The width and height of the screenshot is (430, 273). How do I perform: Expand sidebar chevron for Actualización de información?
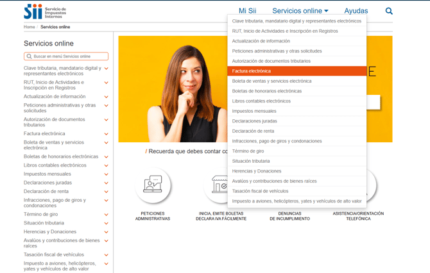[107, 97]
